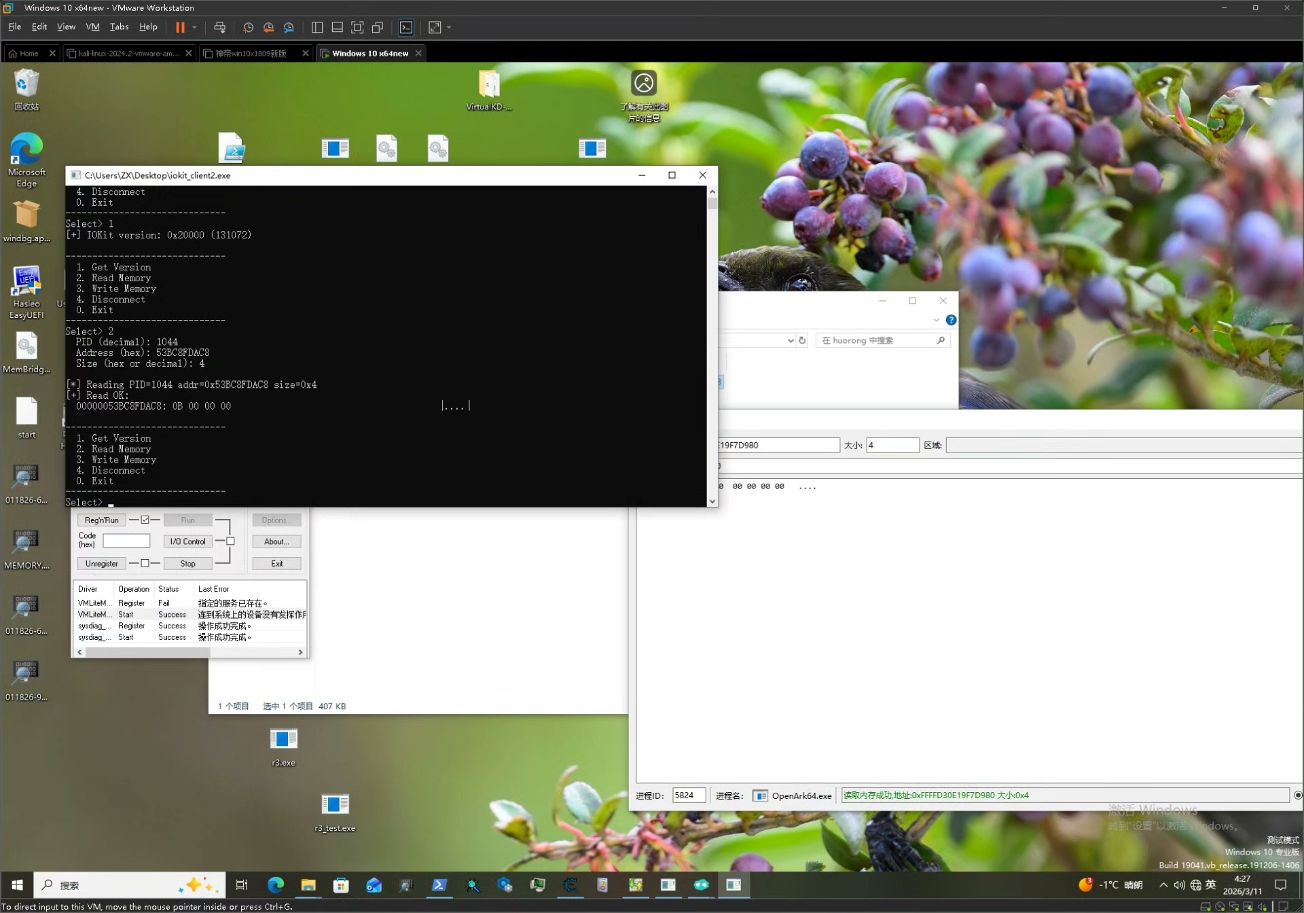Open the snapshot manager icon
1304x913 pixels.
click(289, 27)
